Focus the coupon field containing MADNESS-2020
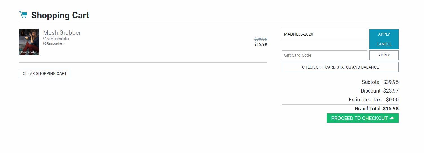The height and width of the screenshot is (153, 424). (324, 34)
